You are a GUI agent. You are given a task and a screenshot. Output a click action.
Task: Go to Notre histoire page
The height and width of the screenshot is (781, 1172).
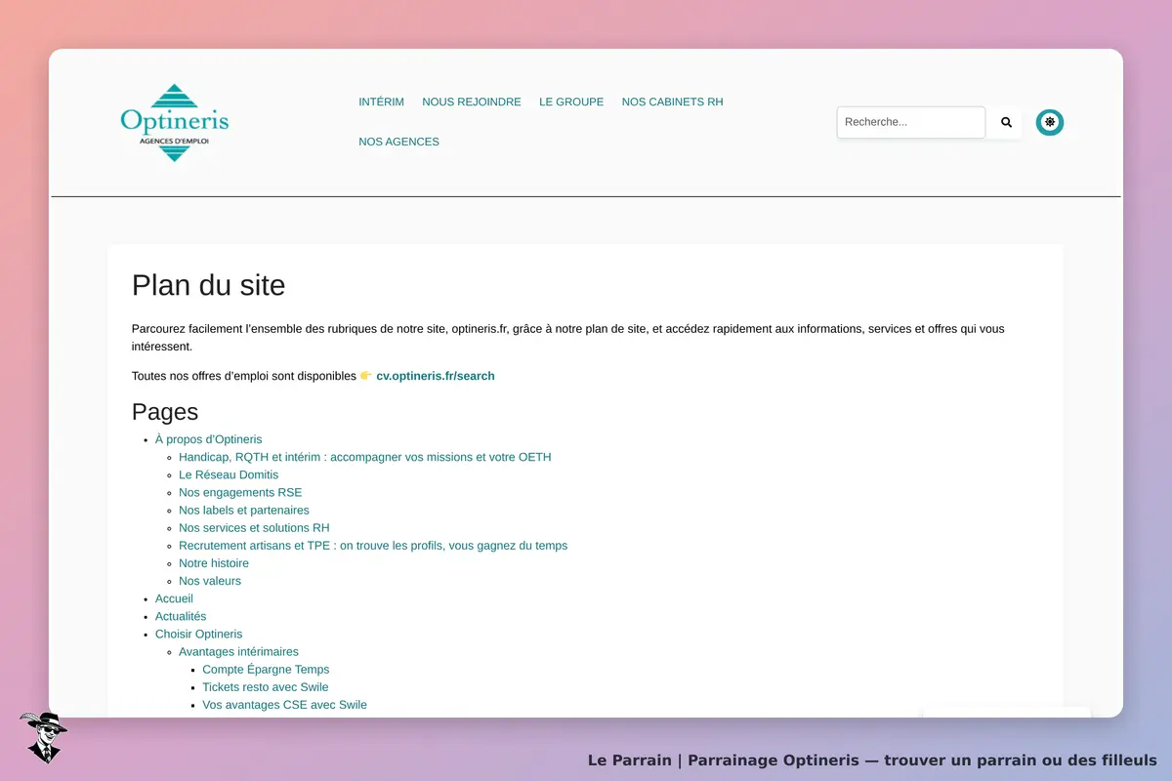pyautogui.click(x=214, y=562)
